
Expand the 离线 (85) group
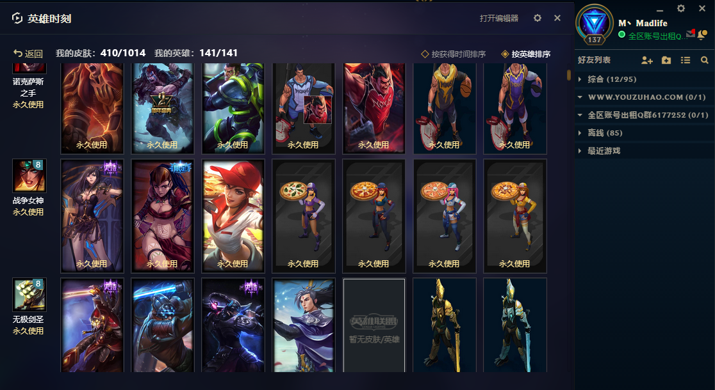645,133
